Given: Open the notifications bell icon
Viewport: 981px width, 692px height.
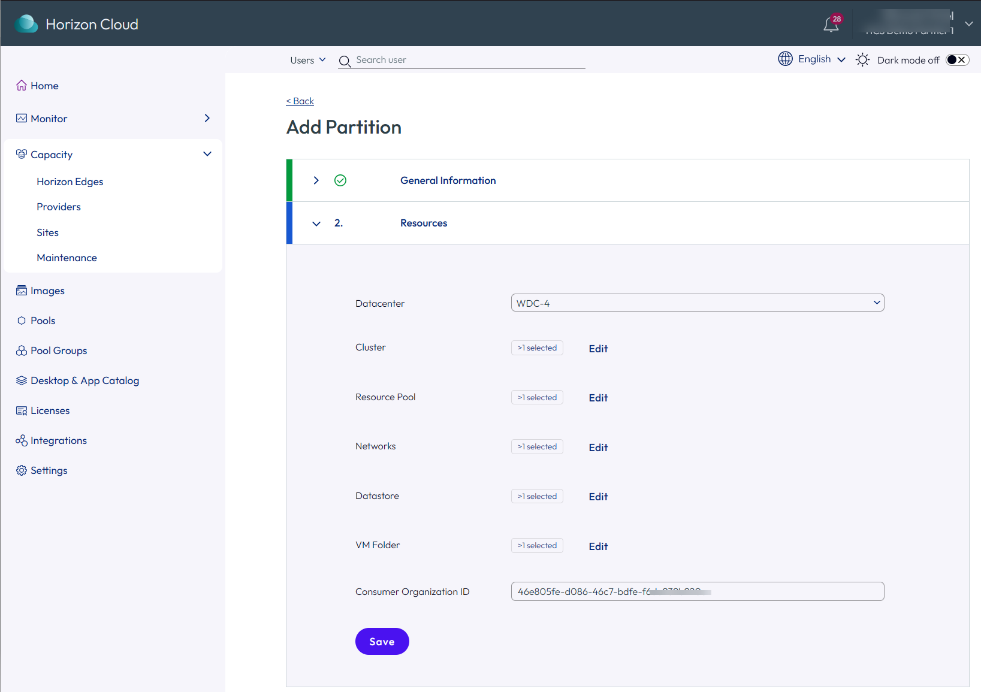Looking at the screenshot, I should 831,25.
